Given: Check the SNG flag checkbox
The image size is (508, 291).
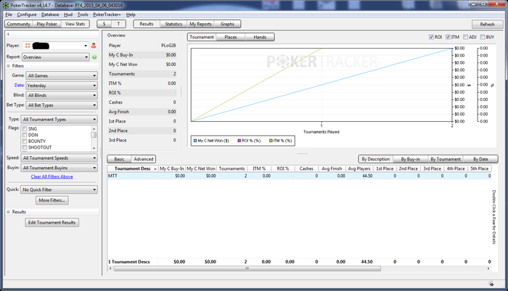Looking at the screenshot, I should pyautogui.click(x=25, y=129).
